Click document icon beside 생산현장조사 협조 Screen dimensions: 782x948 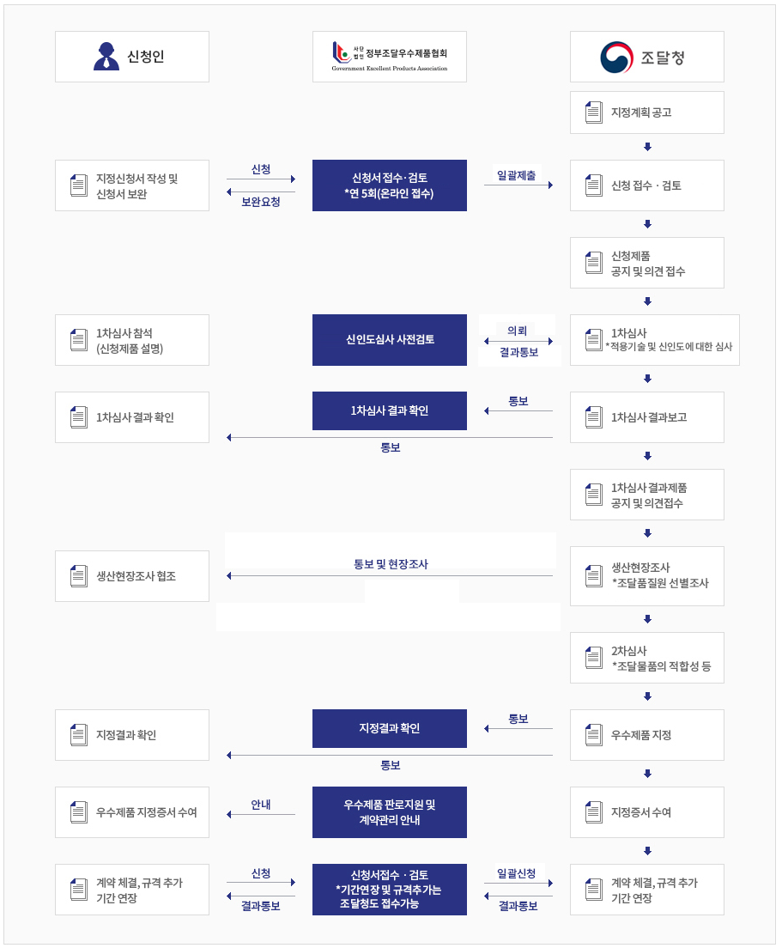click(x=78, y=576)
